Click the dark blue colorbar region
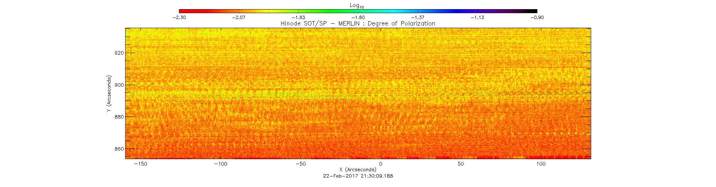This screenshot has width=716, height=187. 472,11
